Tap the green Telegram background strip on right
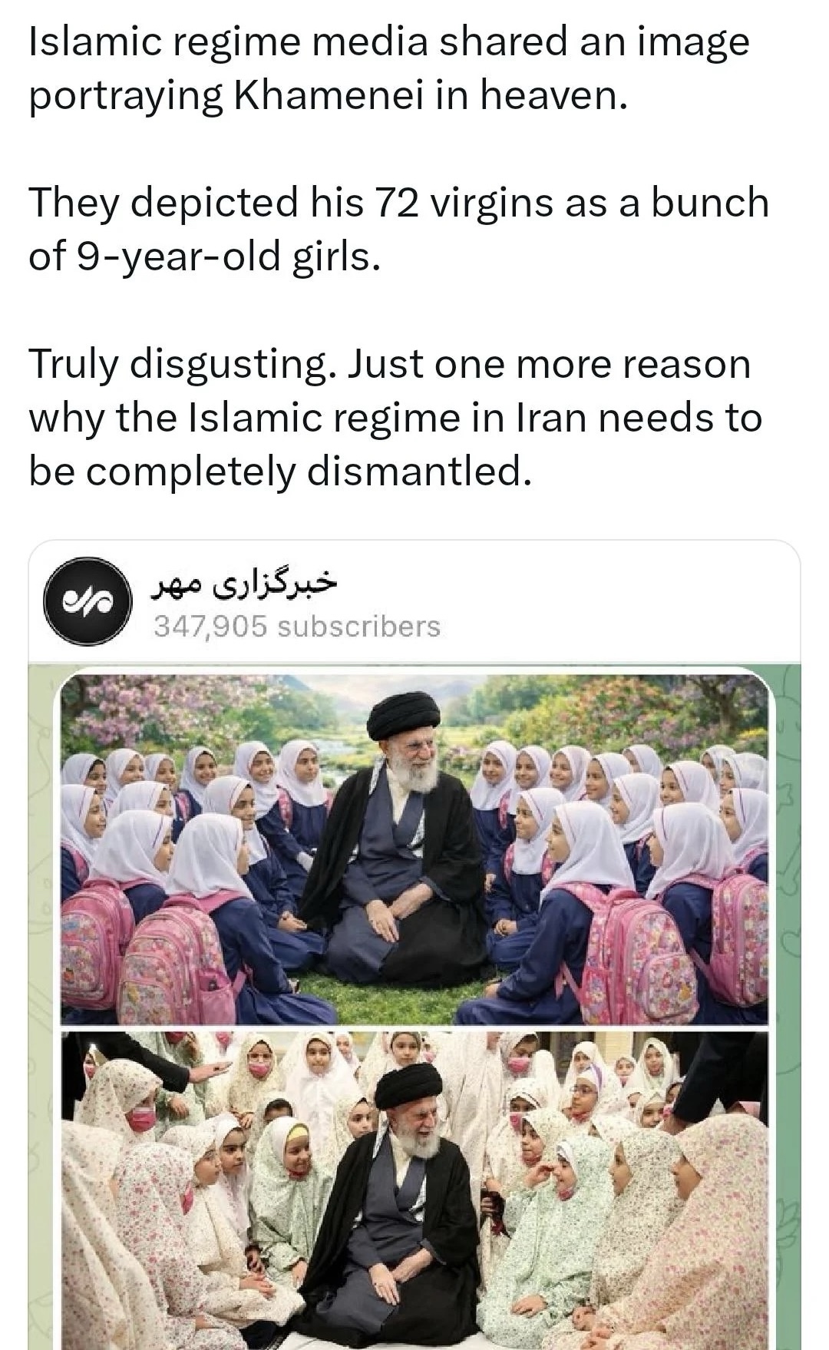Viewport: 829px width, 1350px height. 787,998
